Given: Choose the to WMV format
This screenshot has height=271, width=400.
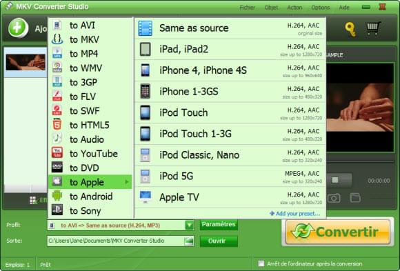Looking at the screenshot, I should point(90,68).
